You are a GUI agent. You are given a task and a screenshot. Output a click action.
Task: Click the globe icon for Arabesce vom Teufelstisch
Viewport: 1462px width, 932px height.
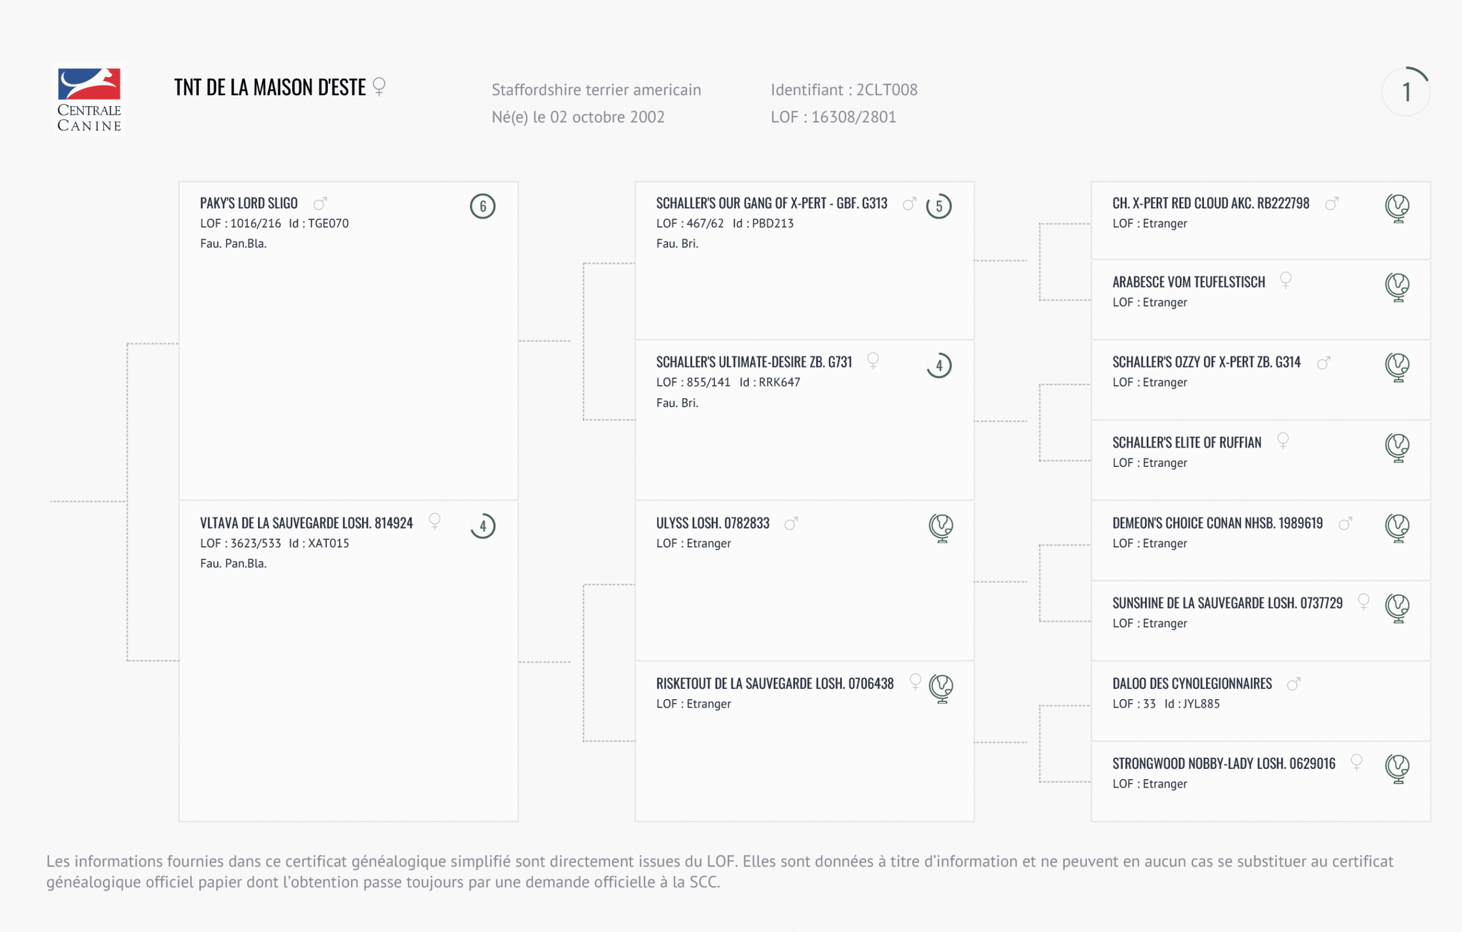tap(1397, 287)
